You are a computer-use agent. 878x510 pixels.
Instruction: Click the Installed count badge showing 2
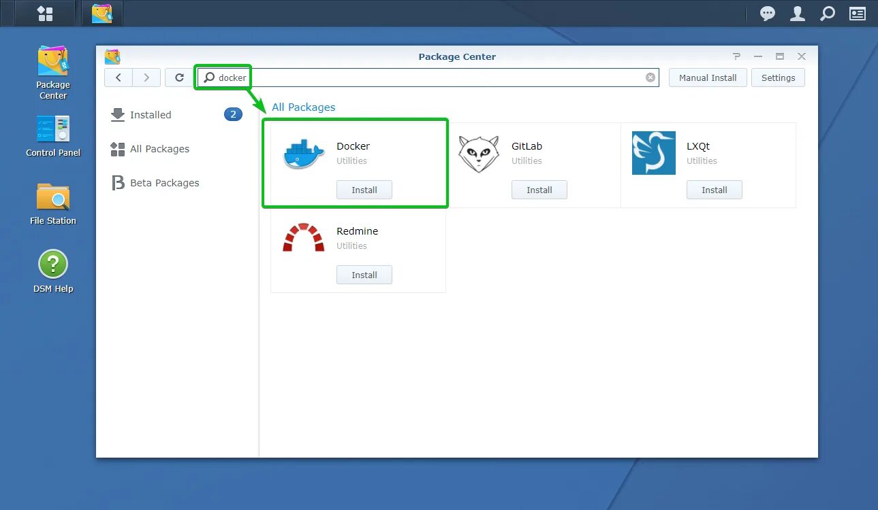click(x=233, y=114)
